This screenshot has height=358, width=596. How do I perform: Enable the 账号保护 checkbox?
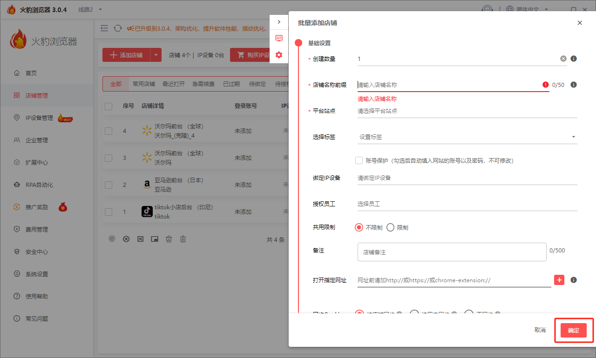point(359,160)
